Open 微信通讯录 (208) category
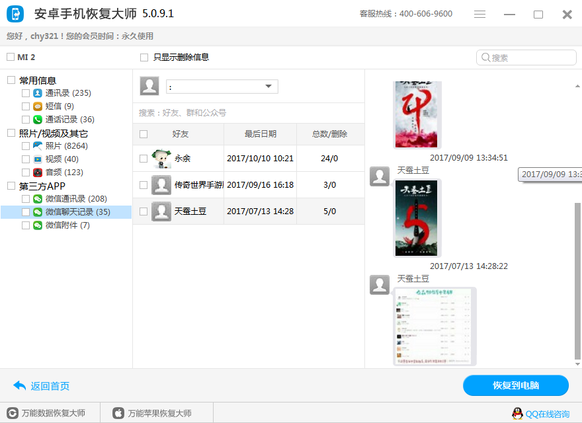Screen dimensions: 582x423 tap(76, 199)
